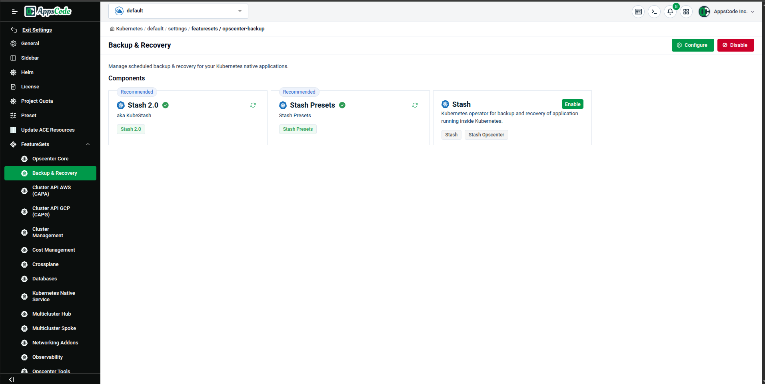Collapse the FeatureSets section
The image size is (765, 384).
[x=88, y=144]
